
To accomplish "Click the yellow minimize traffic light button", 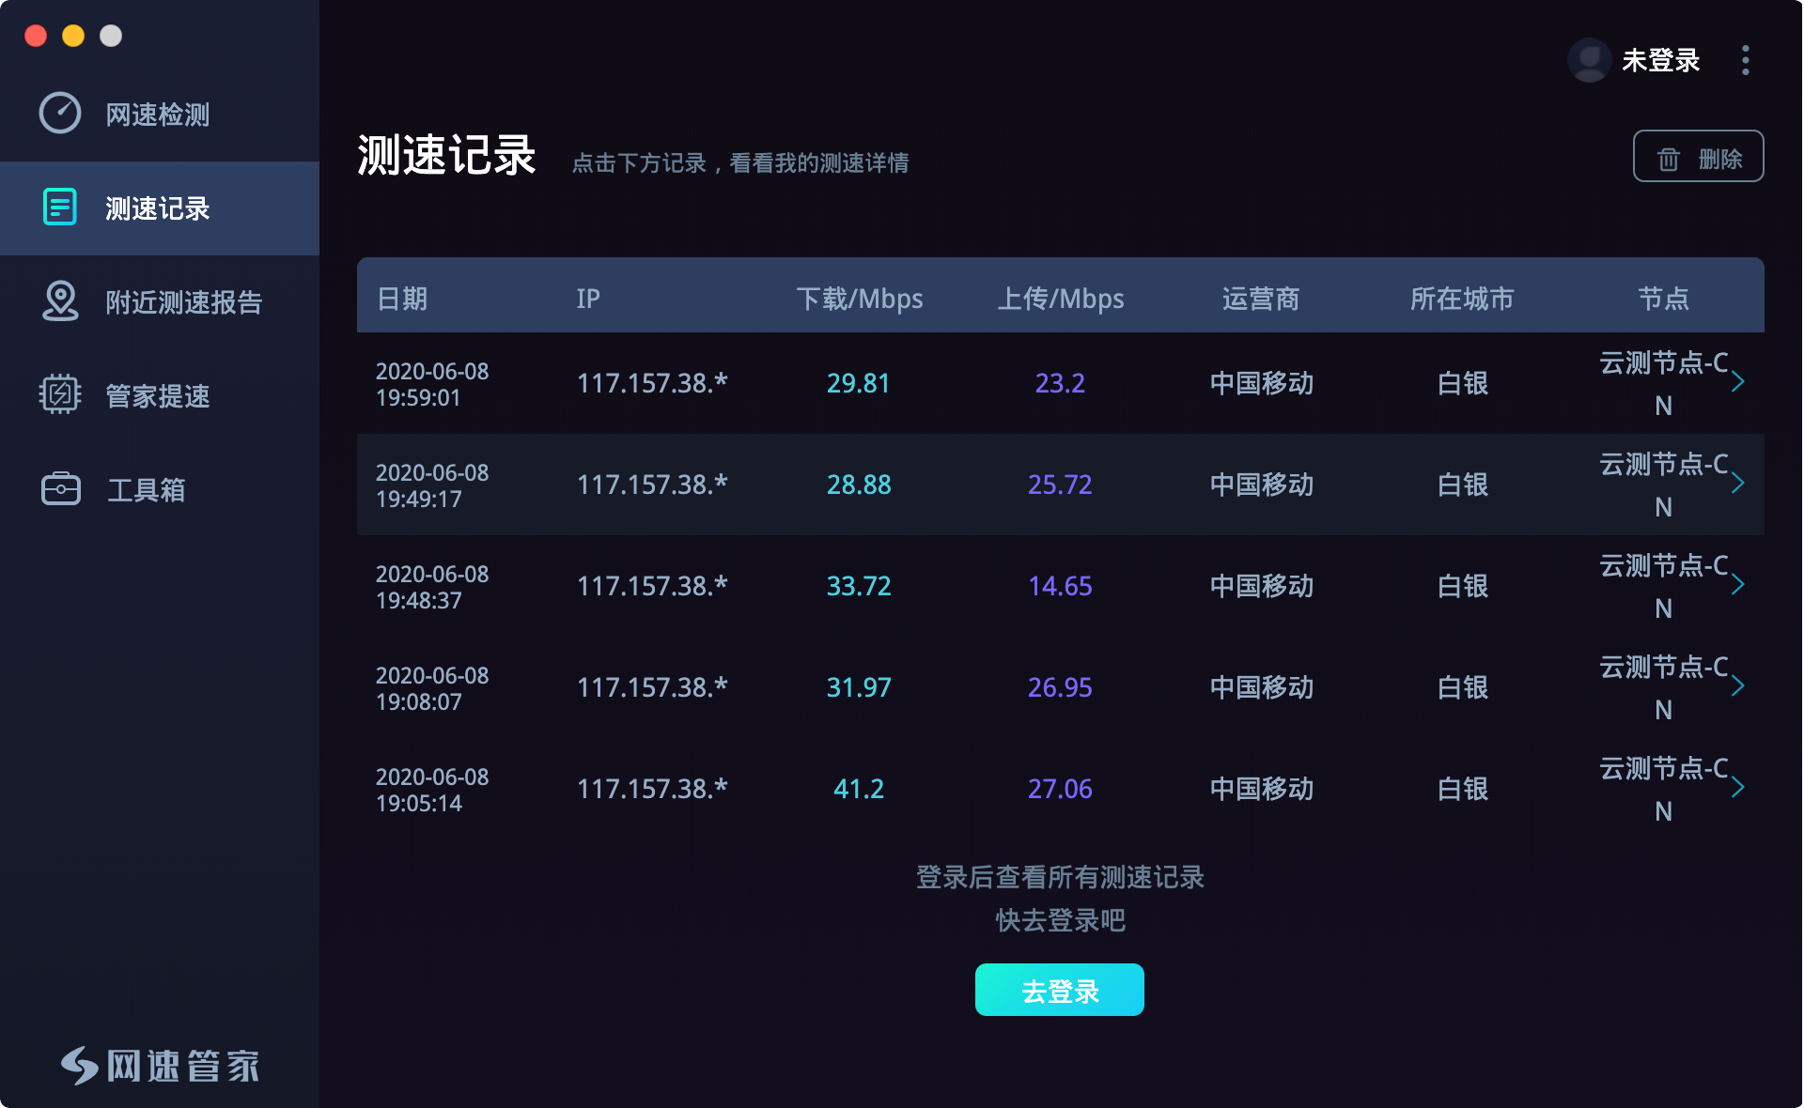I will (71, 36).
